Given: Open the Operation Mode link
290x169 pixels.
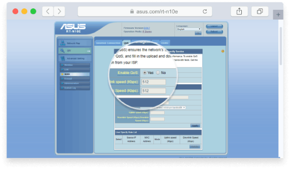Looking at the screenshot, I should 147,32.
